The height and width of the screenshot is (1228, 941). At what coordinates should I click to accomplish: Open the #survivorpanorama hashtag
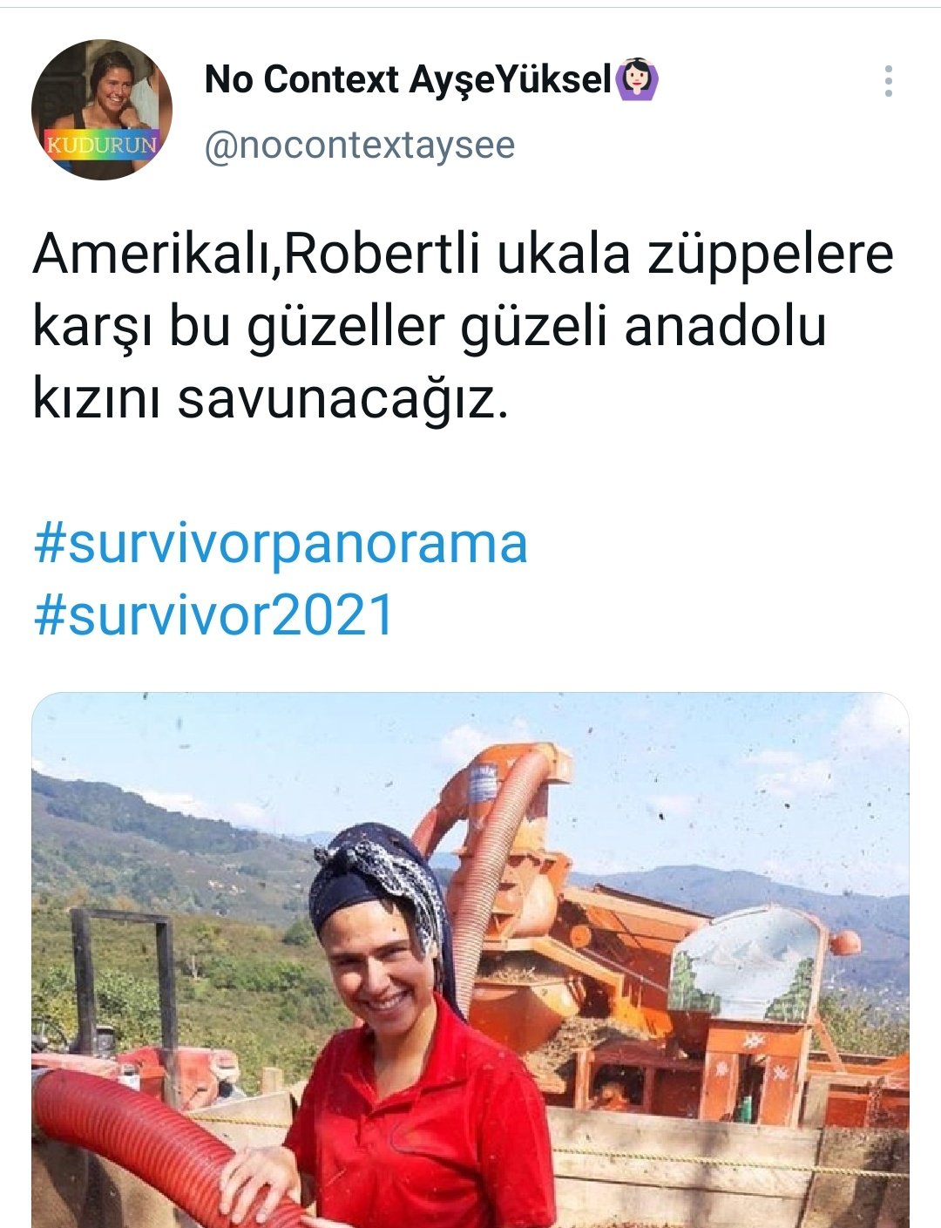coord(281,545)
